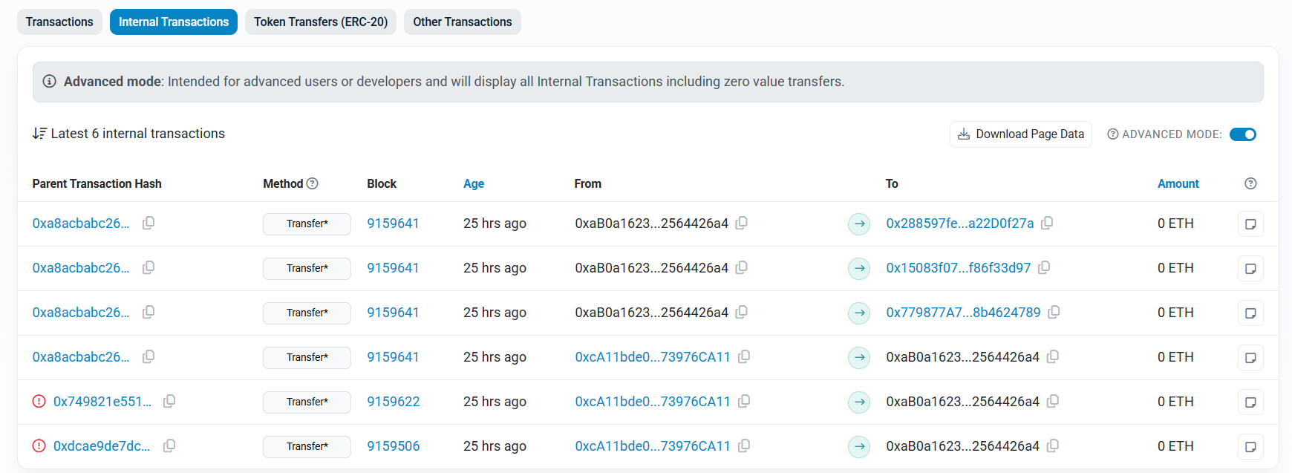The height and width of the screenshot is (473, 1292).
Task: Copy the first row's parent transaction hash
Action: (x=149, y=223)
